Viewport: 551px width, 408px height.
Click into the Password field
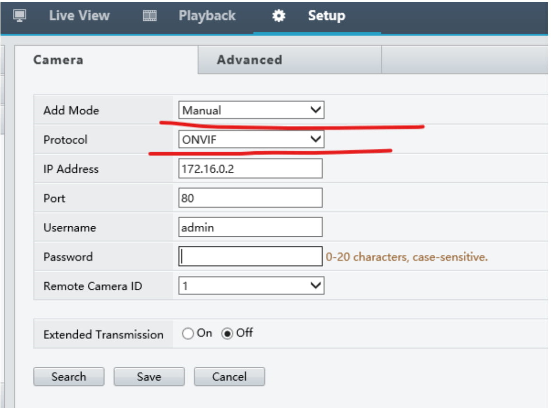(250, 257)
